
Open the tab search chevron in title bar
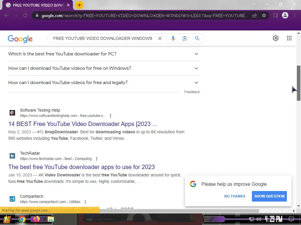[254, 4]
